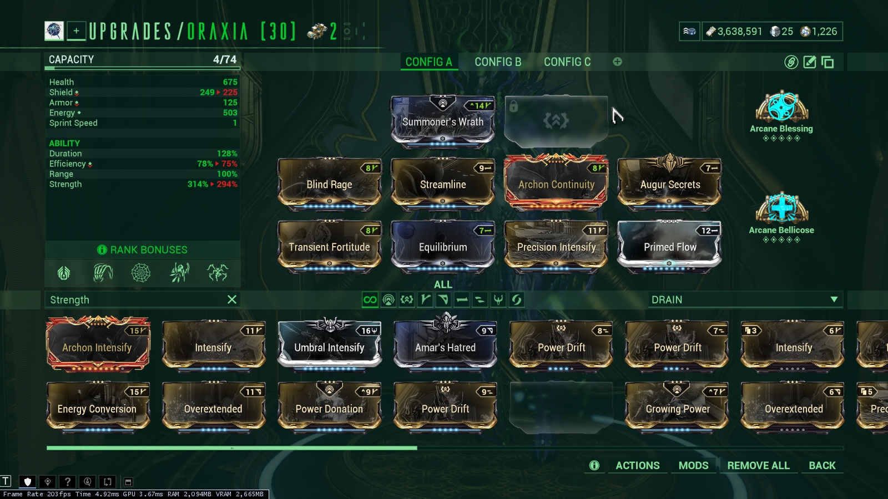Click the mod list horizontal scrollbar
888x499 pixels.
[445, 447]
